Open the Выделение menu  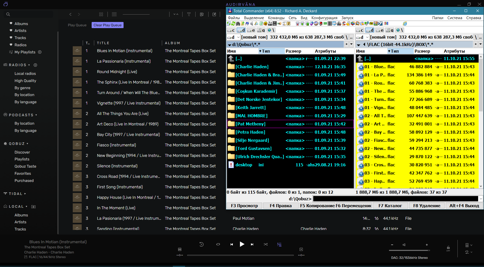(x=254, y=18)
